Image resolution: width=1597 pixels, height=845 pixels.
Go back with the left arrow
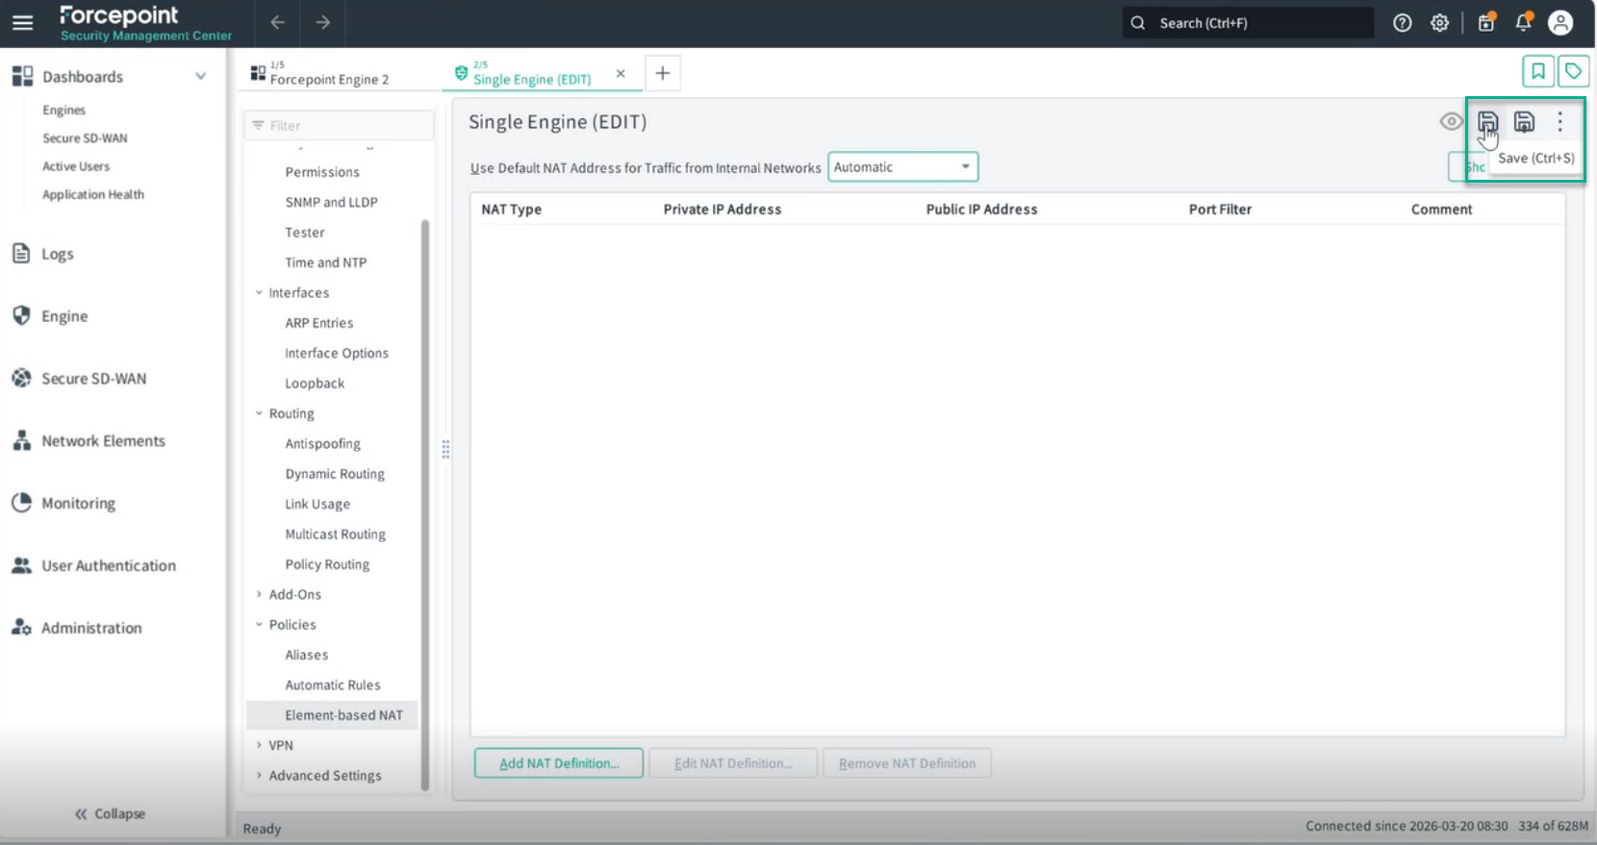pos(277,23)
